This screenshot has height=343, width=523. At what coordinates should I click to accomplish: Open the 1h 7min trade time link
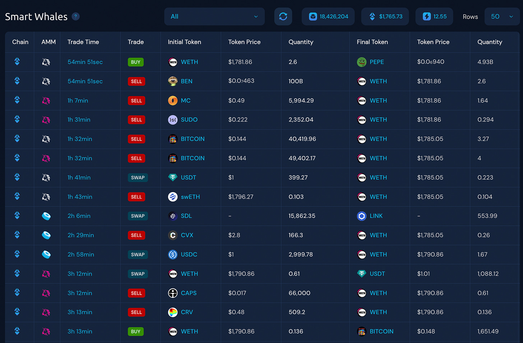[x=78, y=101]
